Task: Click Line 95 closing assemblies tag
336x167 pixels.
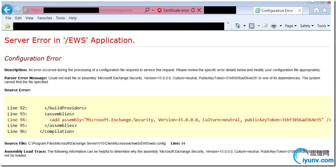Action: coord(61,125)
